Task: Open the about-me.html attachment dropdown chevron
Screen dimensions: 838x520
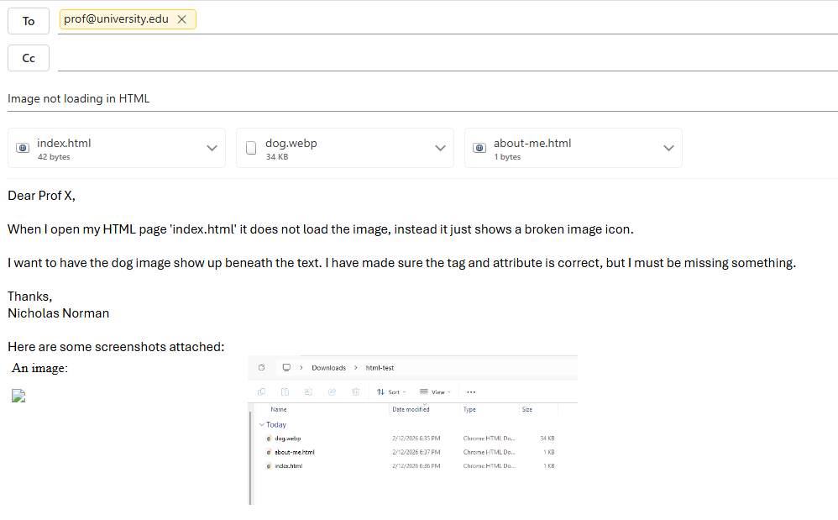Action: [668, 148]
